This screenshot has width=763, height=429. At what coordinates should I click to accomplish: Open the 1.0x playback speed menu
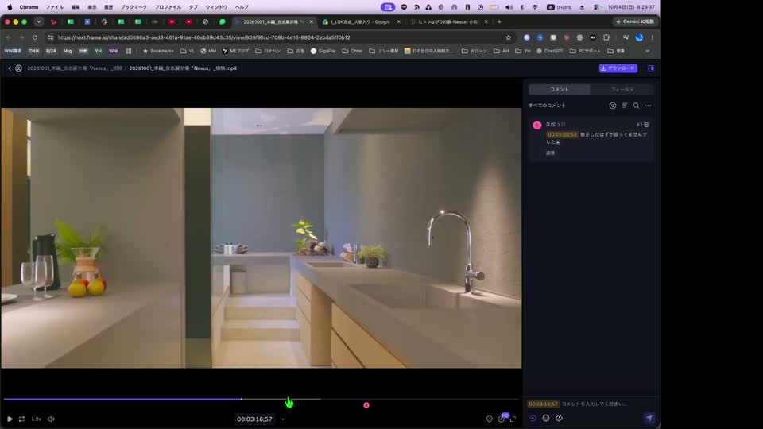[37, 419]
